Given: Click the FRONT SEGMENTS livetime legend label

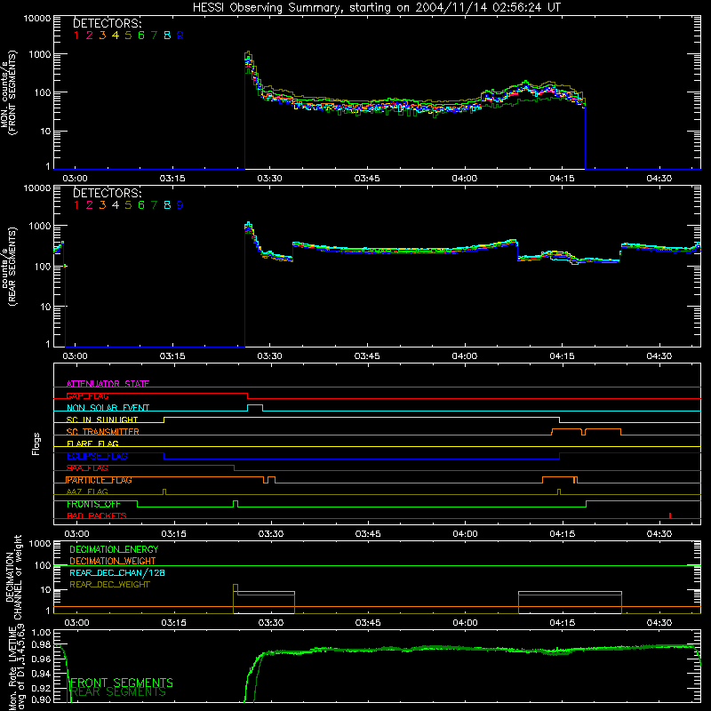Looking at the screenshot, I should point(122,683).
